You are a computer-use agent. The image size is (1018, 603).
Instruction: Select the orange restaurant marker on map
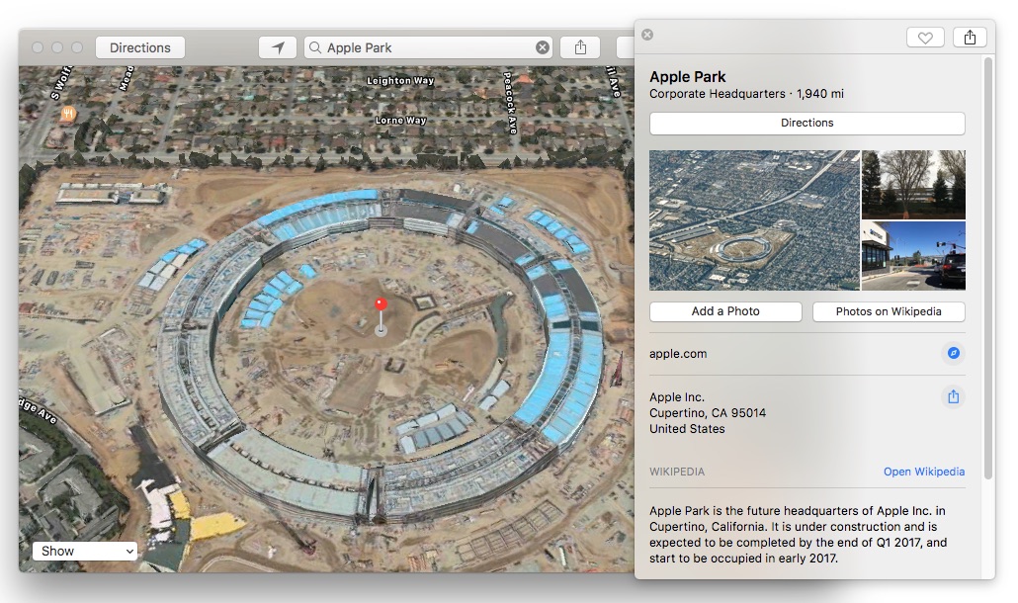click(x=68, y=114)
